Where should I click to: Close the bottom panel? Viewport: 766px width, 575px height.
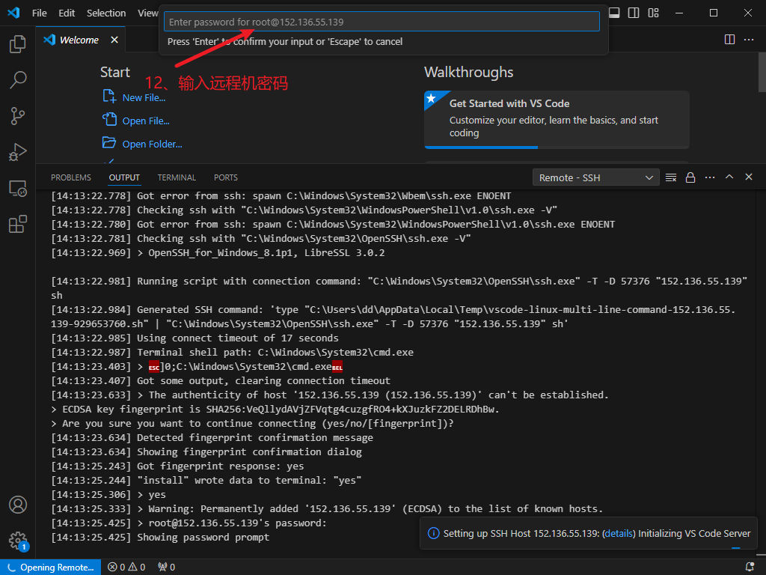point(748,177)
